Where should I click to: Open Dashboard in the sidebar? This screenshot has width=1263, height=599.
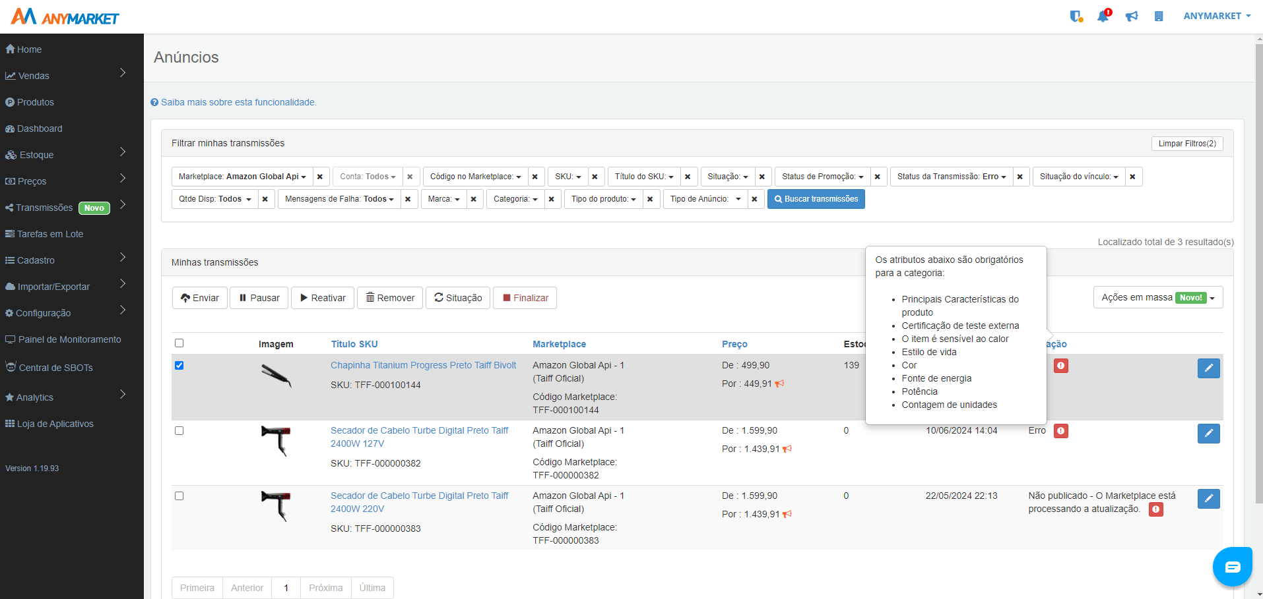tap(34, 128)
